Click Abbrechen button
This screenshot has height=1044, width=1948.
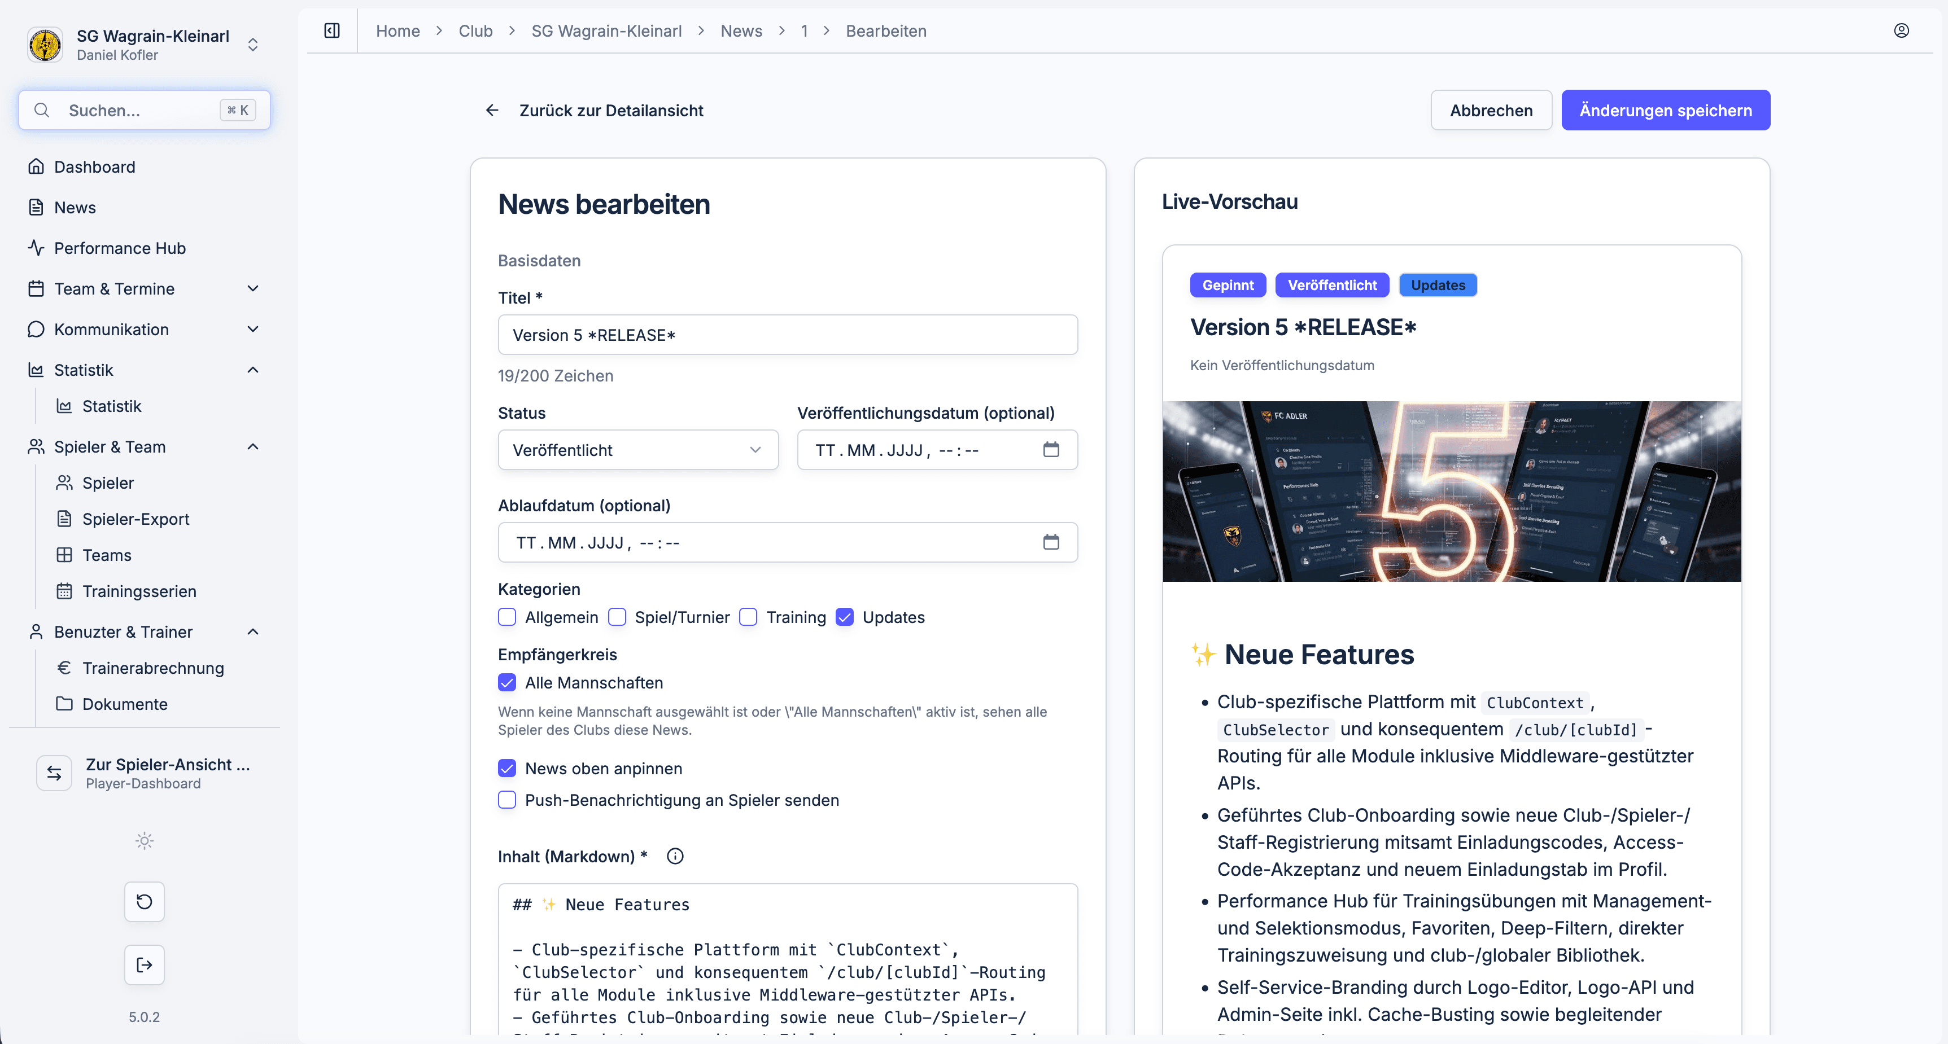pos(1491,111)
